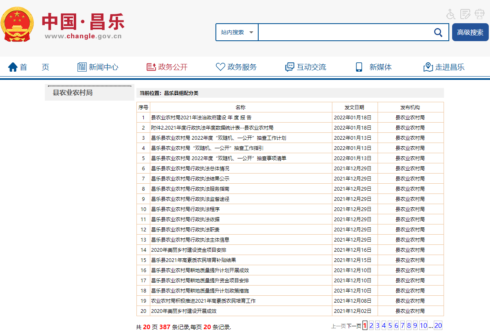Click the 高级搜索 button

pyautogui.click(x=470, y=33)
